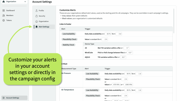Edit Lidar Plausibility Check 2 h field
The image size is (180, 101).
105,39
